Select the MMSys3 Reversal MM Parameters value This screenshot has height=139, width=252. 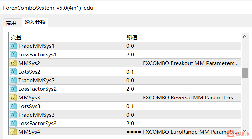click(x=183, y=97)
